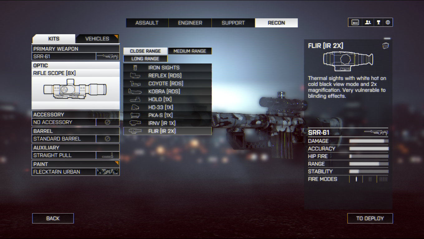Select the Close Range optics filter
424x239 pixels.
[x=145, y=51]
